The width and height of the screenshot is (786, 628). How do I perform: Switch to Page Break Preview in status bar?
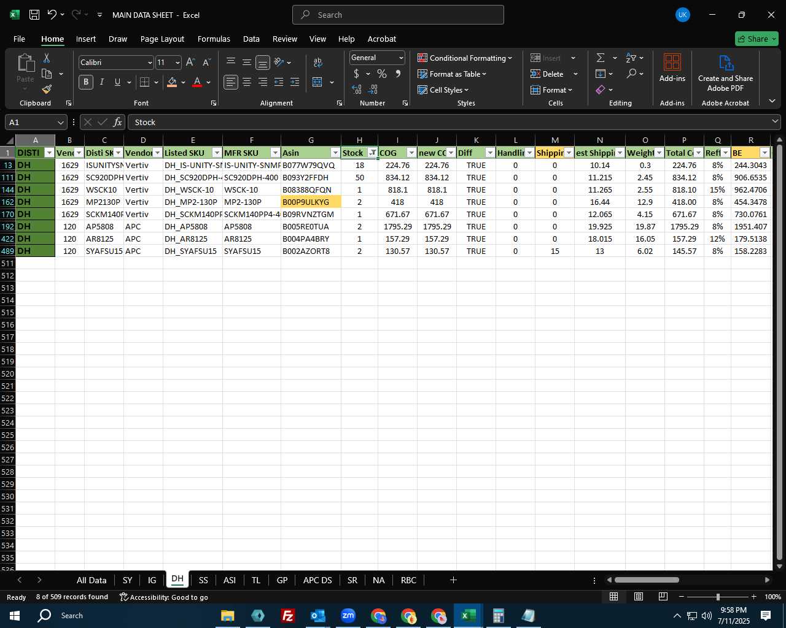click(x=663, y=597)
